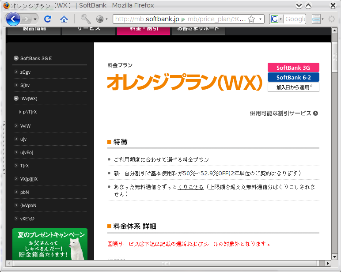Viewport: 341px width, 272px height.
Task: Click the SoftBank 3G pink badge
Action: pos(293,68)
